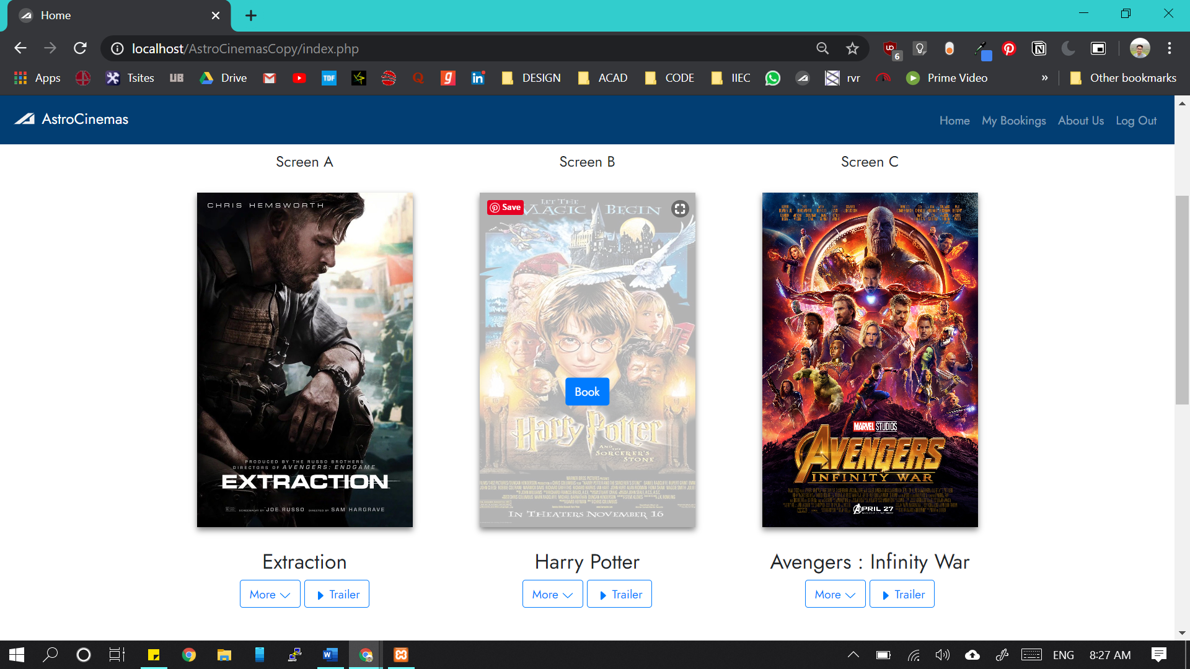Play the Avengers: Infinity War trailer
The width and height of the screenshot is (1190, 669).
902,594
